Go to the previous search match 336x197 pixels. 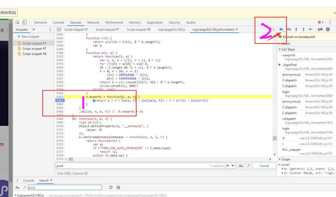click(228, 166)
